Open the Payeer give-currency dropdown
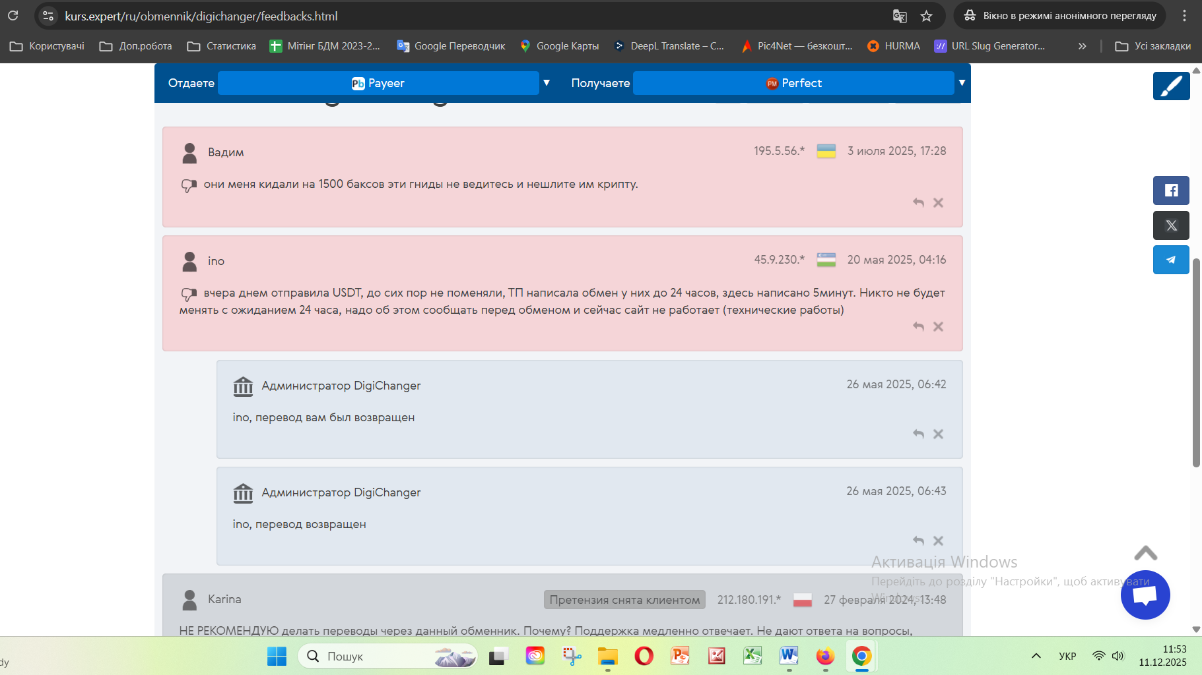Viewport: 1202px width, 675px height. [x=378, y=83]
